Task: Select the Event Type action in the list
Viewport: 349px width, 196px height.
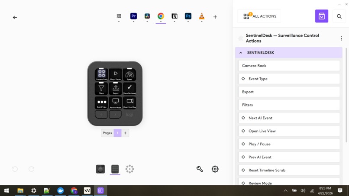Action: point(289,79)
